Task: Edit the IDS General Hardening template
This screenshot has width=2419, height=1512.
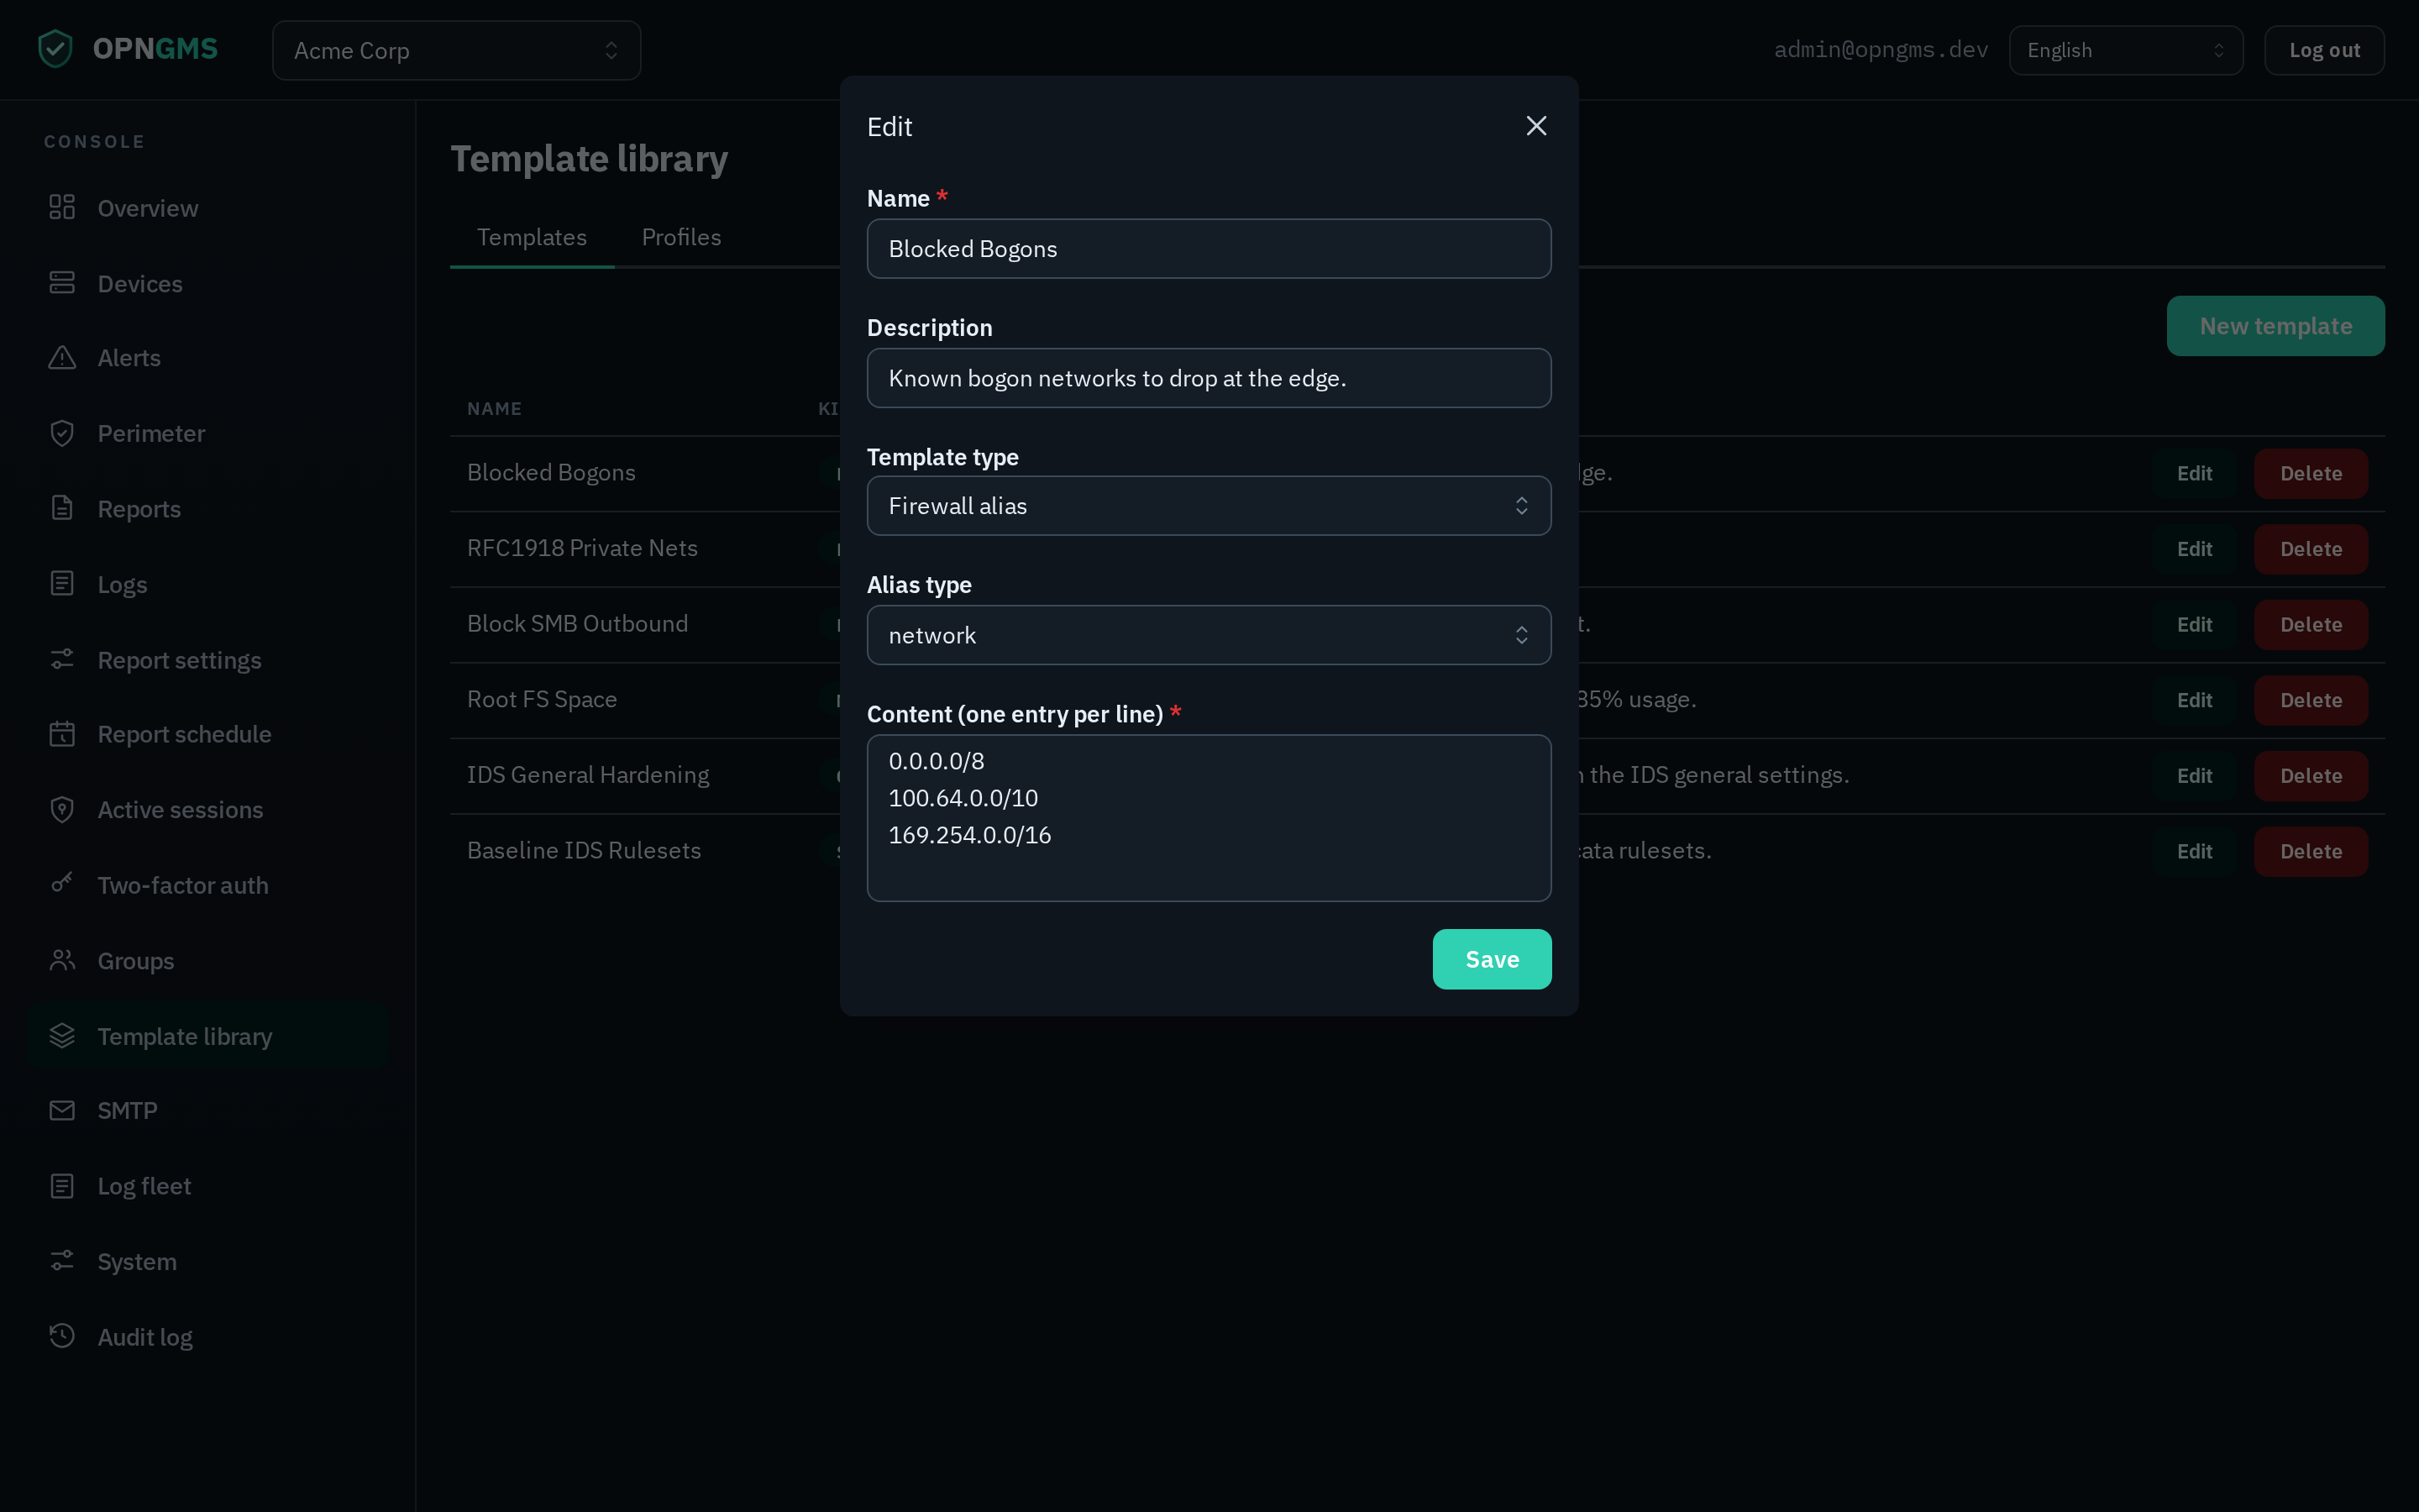Action: point(2194,776)
